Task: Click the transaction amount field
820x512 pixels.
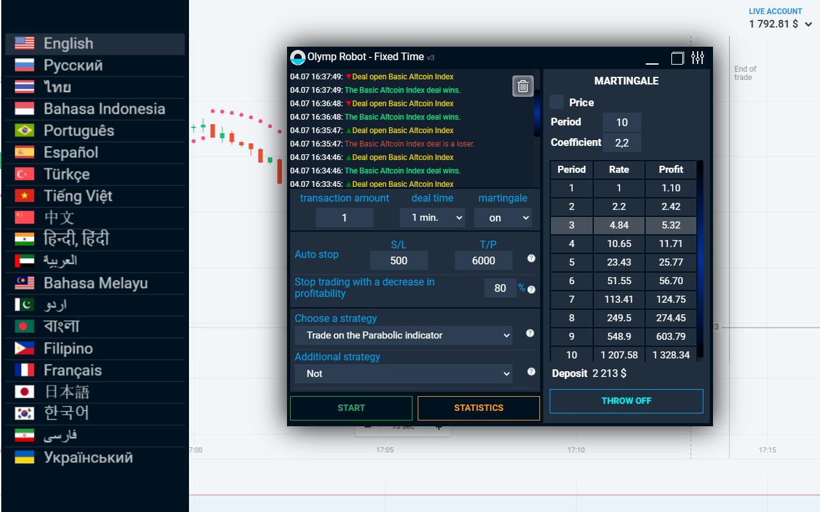Action: click(345, 218)
